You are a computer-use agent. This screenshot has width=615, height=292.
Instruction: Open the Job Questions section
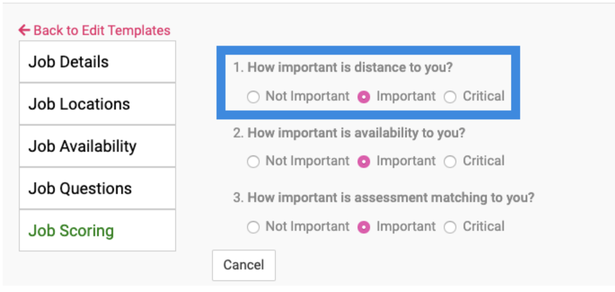(97, 188)
